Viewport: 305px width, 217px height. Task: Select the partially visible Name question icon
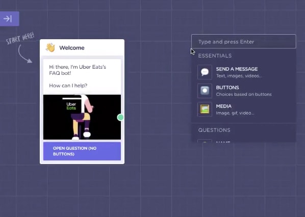point(205,141)
